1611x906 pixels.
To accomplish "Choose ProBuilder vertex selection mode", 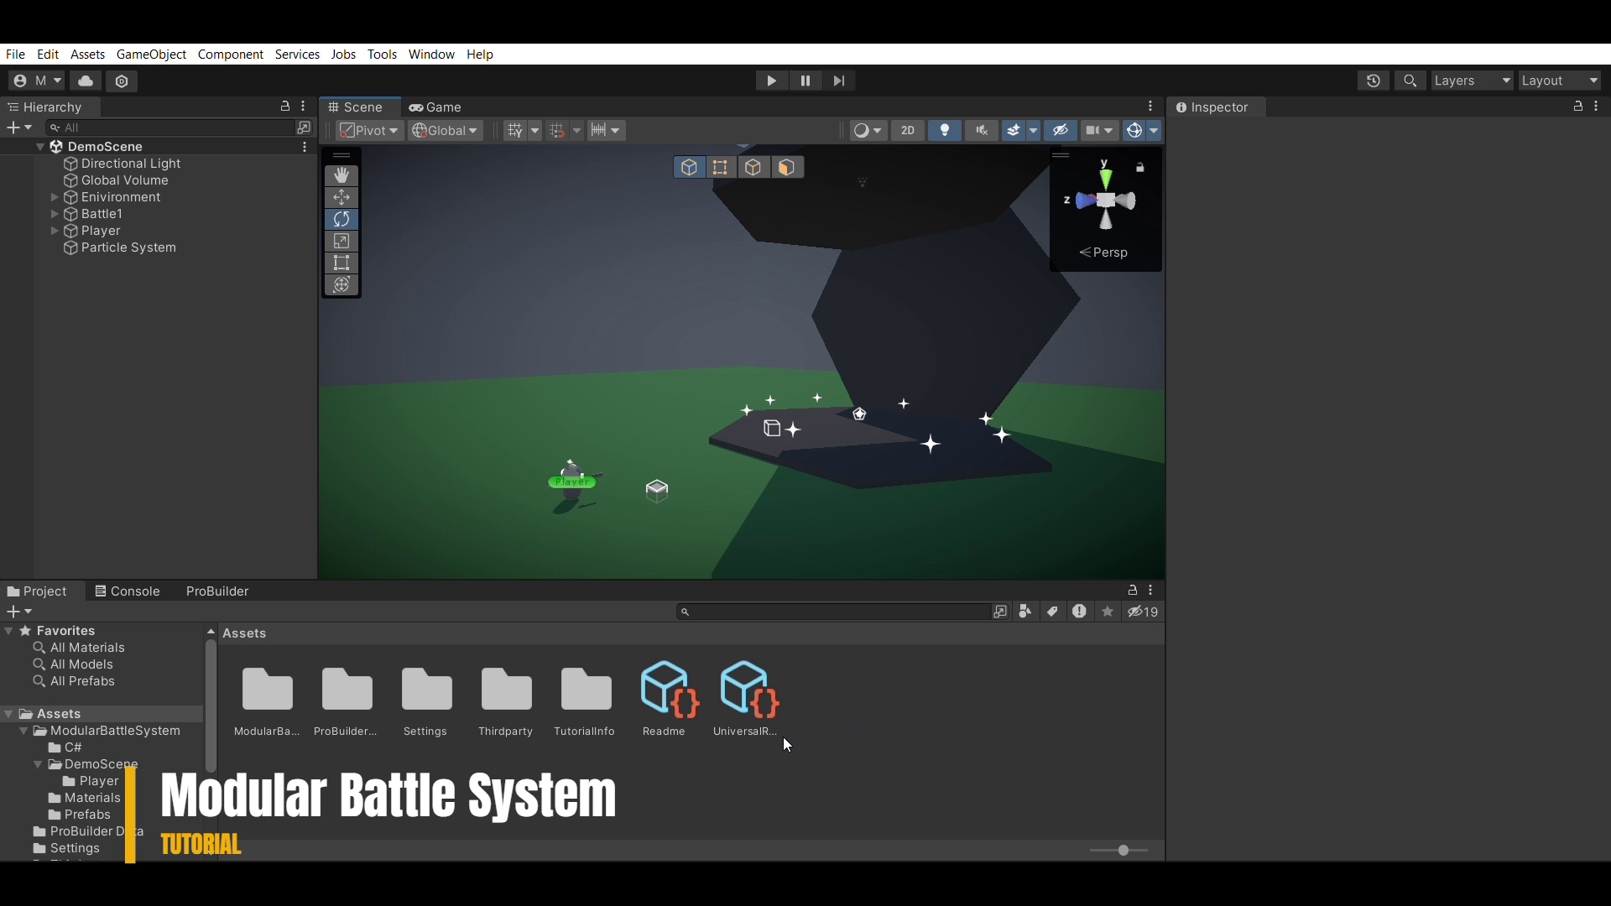I will point(721,167).
